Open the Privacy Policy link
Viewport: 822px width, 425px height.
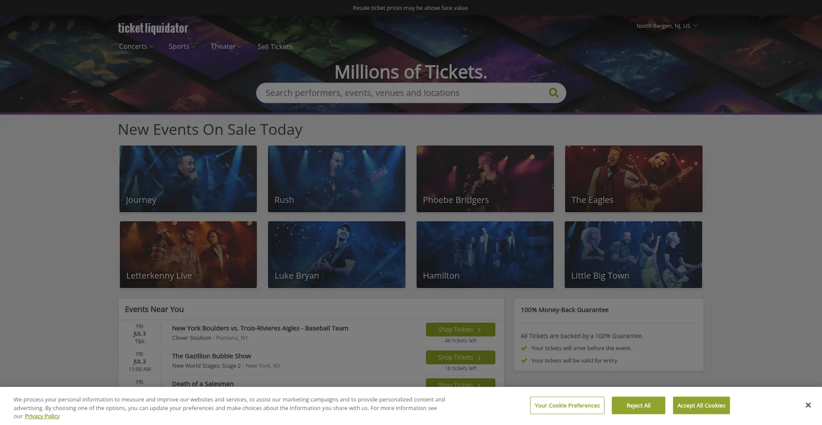[42, 416]
